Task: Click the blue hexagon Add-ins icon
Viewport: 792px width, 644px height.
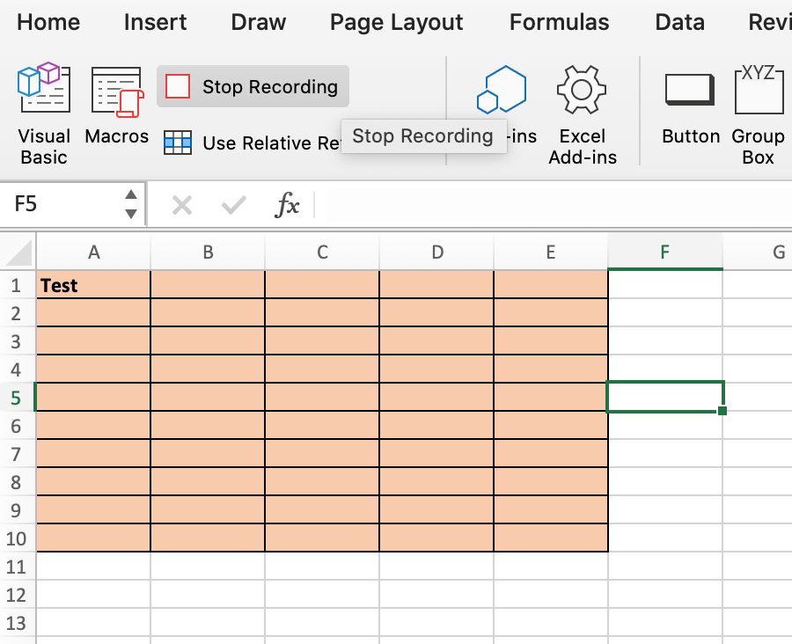Action: tap(502, 91)
